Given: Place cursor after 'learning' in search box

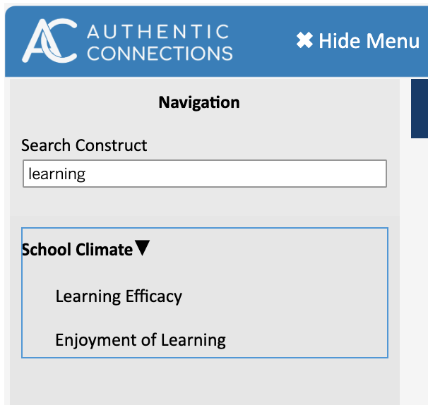Looking at the screenshot, I should (x=87, y=174).
